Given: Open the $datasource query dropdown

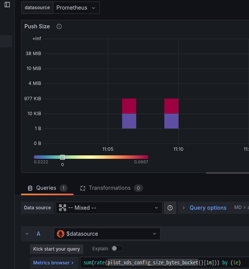Looking at the screenshot, I should 107,234.
